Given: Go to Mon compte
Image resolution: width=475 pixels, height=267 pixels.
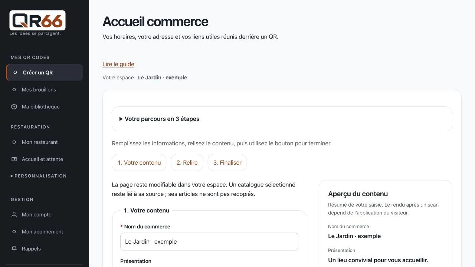Looking at the screenshot, I should 45,215.
